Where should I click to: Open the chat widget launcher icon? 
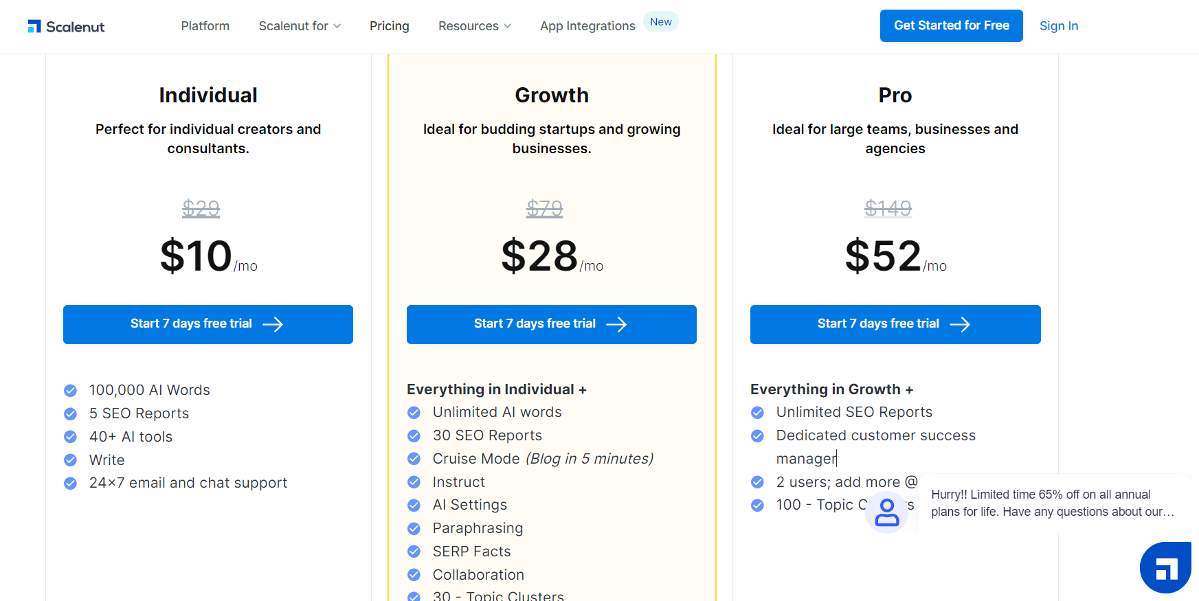coord(1165,567)
